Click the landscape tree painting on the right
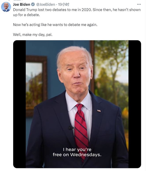The image size is (147, 171). (111, 85)
